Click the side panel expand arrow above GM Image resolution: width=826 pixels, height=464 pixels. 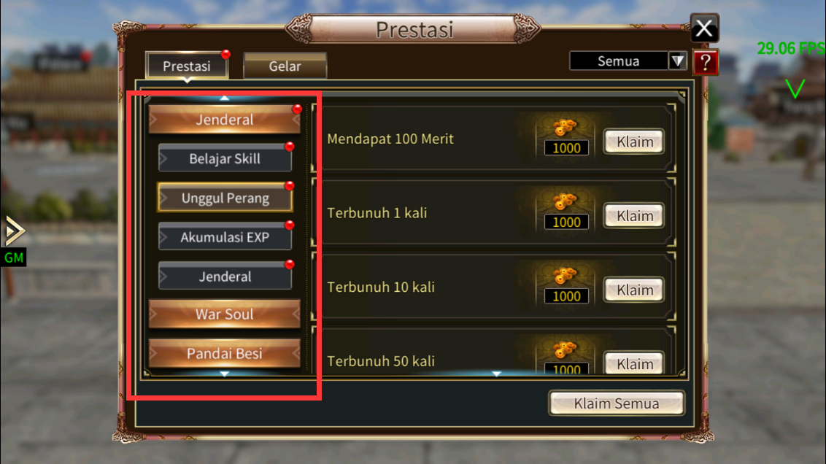coord(14,231)
